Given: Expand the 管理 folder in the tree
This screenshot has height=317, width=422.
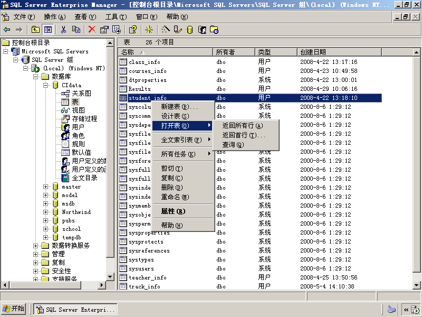Looking at the screenshot, I should pyautogui.click(x=35, y=254).
